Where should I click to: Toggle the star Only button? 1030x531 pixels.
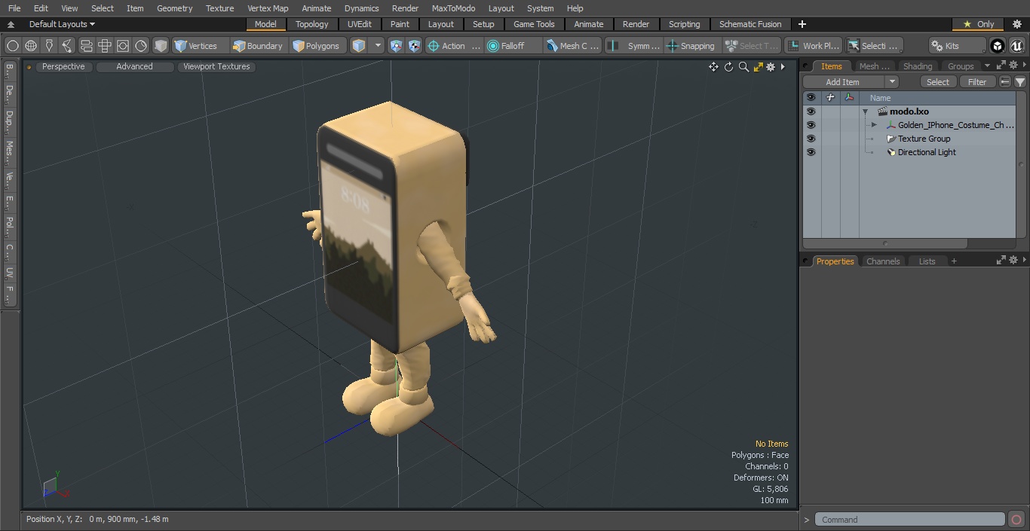[978, 24]
